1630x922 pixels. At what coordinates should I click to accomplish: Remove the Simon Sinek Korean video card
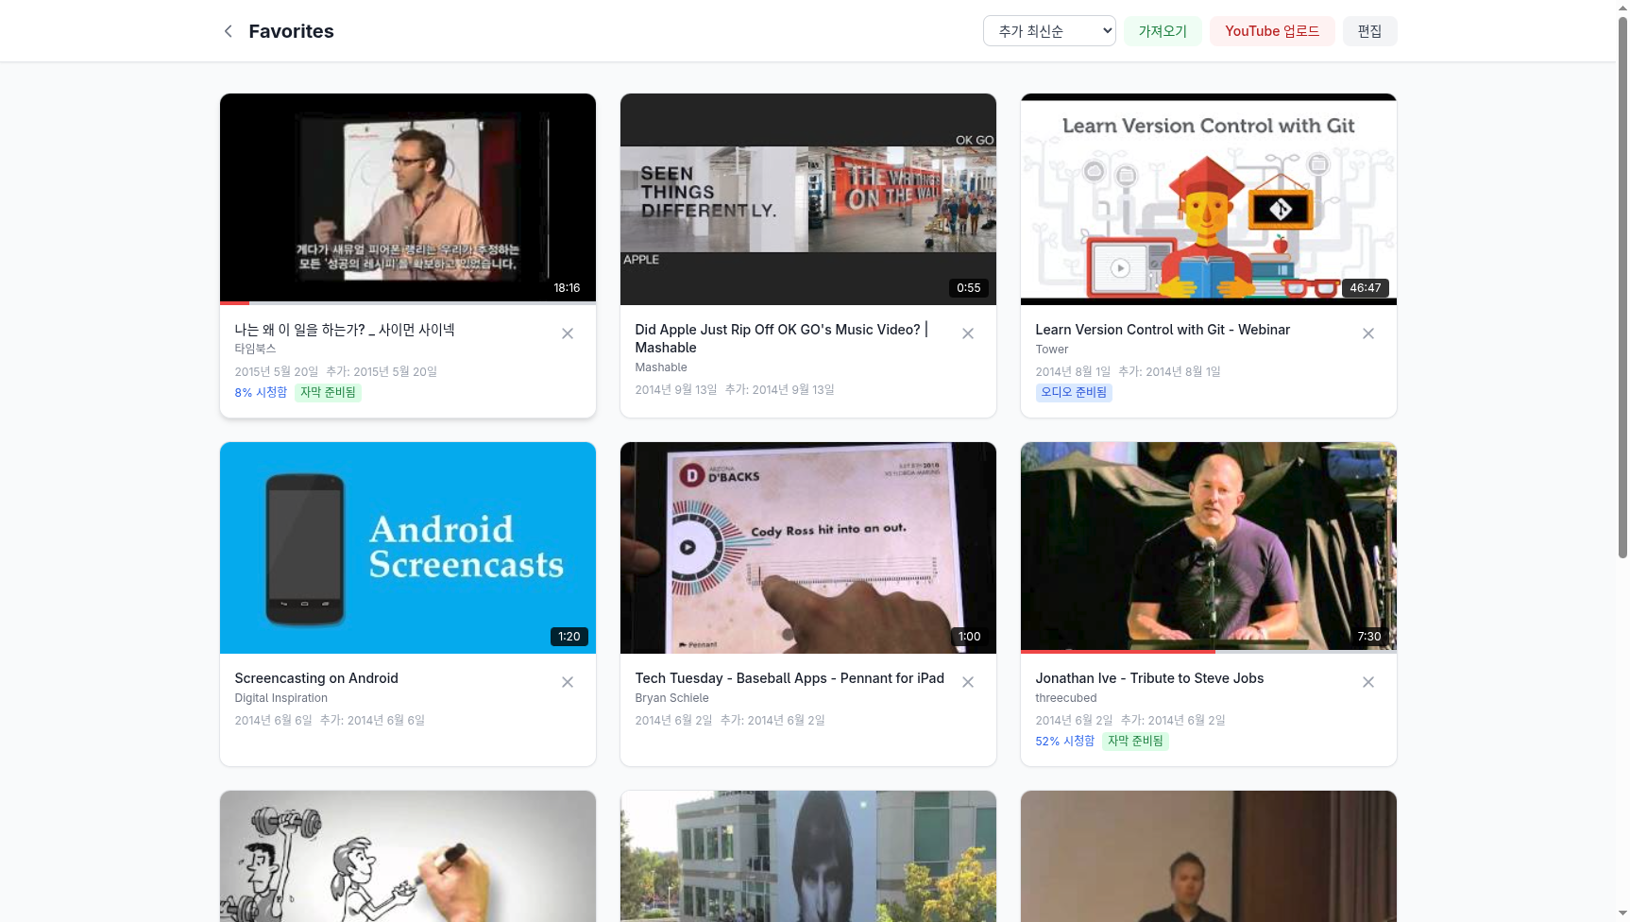(568, 333)
